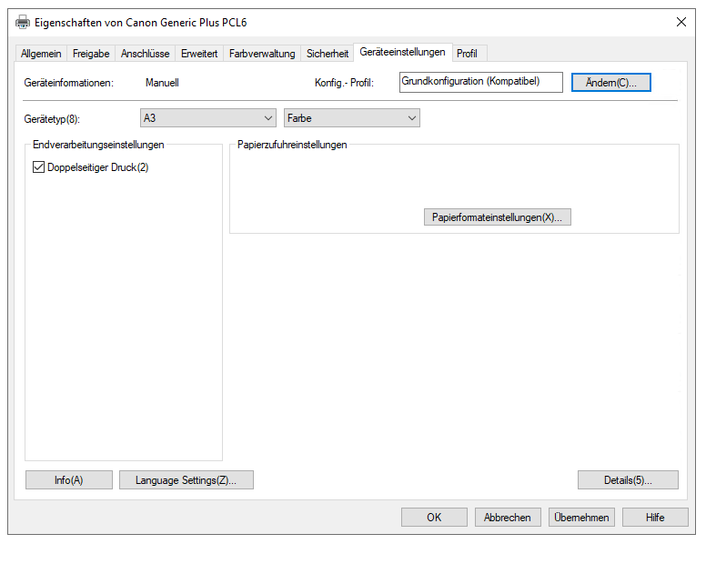Open the Farbverwaltung tab
This screenshot has height=564, width=716.
262,54
